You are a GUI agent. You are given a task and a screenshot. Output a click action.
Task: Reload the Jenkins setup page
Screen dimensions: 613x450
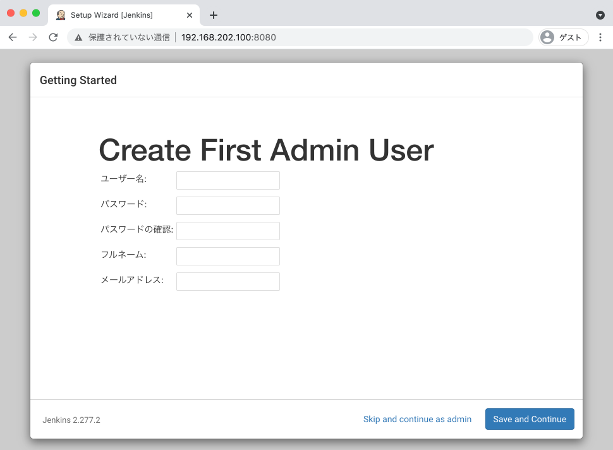(53, 37)
